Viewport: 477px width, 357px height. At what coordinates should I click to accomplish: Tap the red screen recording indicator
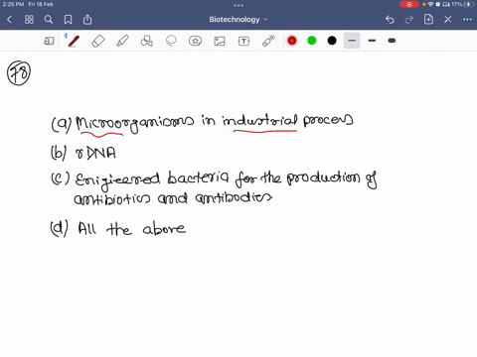point(409,4)
